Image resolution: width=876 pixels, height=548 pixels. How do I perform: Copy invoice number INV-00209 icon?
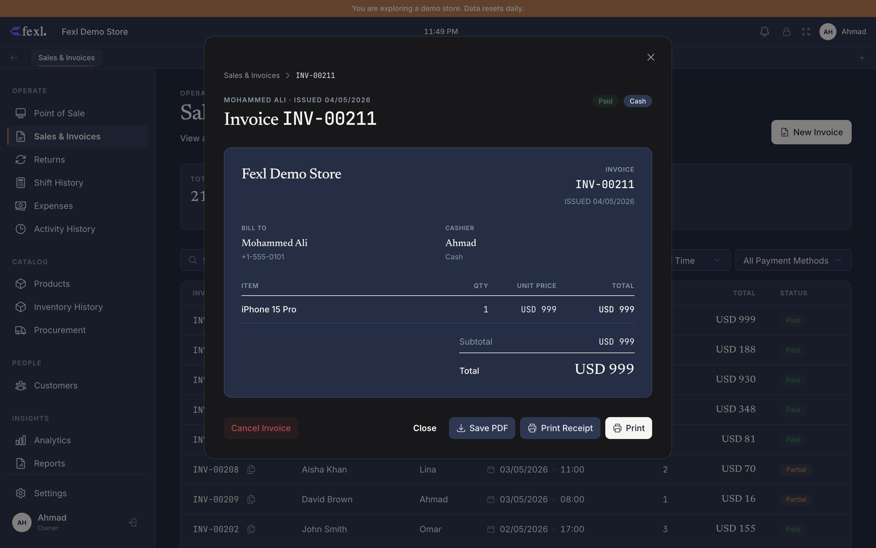(x=251, y=499)
